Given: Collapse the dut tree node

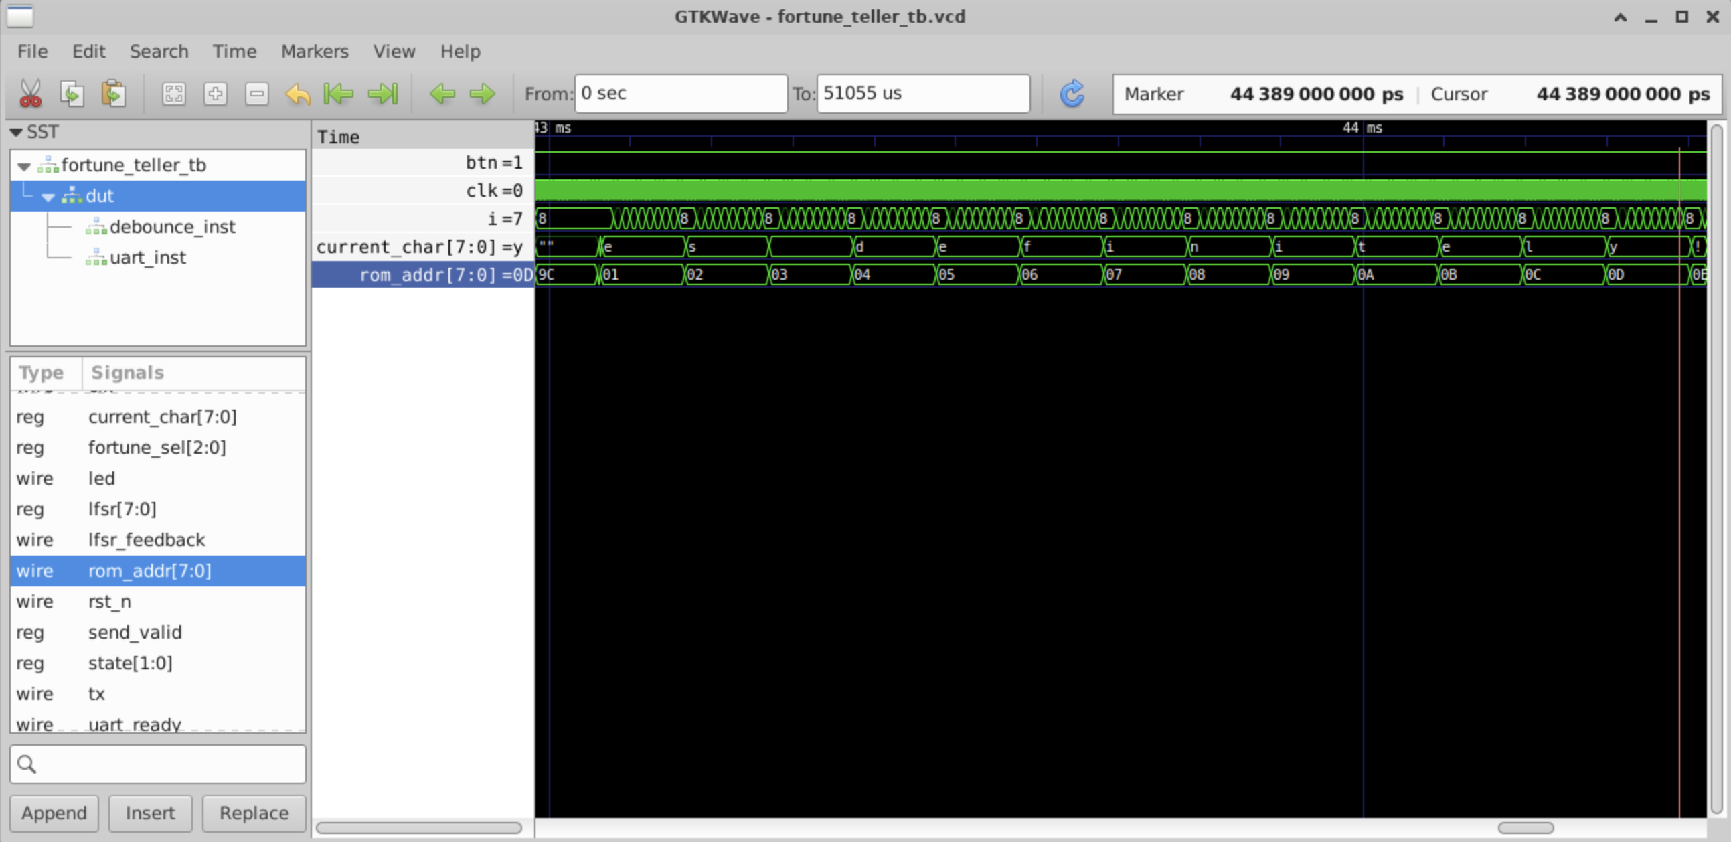Looking at the screenshot, I should tap(48, 197).
